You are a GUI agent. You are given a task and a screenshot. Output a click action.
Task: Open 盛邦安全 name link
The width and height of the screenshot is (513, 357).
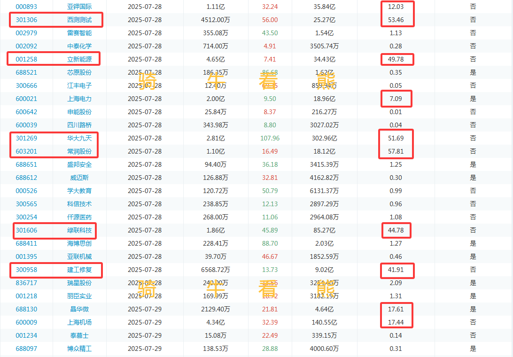click(x=79, y=164)
